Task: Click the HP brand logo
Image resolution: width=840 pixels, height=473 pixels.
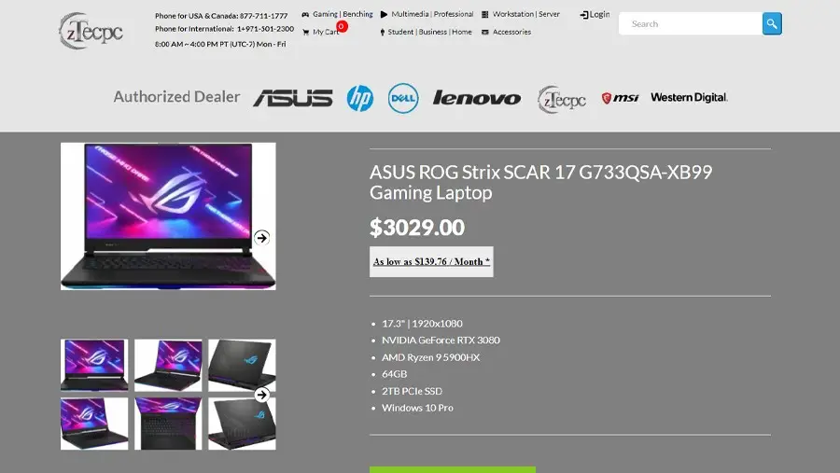Action: pyautogui.click(x=360, y=98)
